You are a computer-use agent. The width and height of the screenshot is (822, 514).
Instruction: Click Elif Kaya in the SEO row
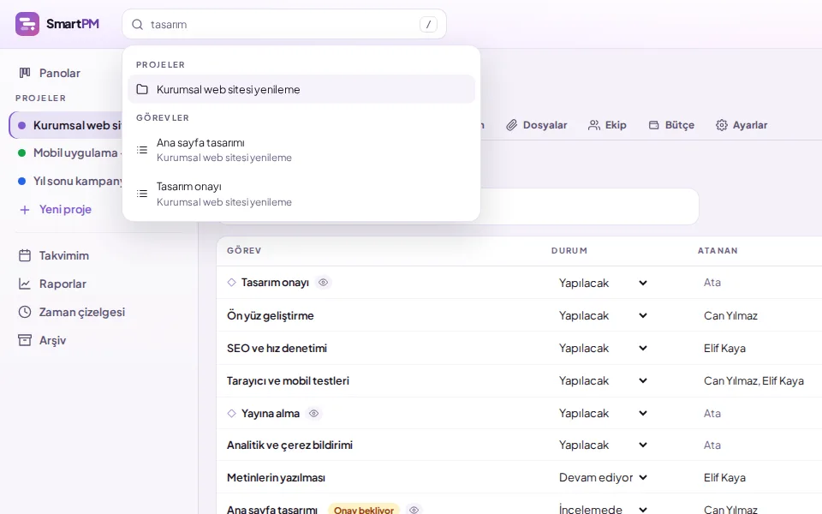pyautogui.click(x=724, y=349)
